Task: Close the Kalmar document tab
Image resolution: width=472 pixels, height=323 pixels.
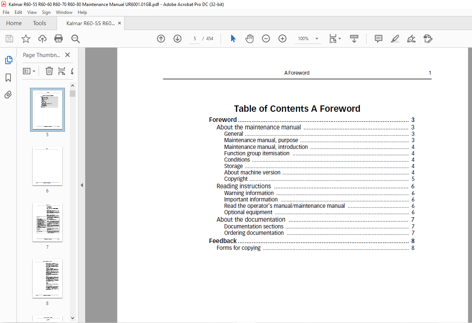Action: click(120, 23)
